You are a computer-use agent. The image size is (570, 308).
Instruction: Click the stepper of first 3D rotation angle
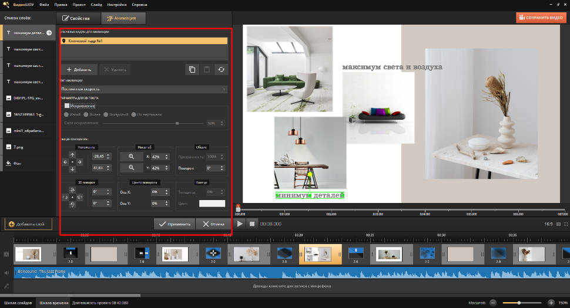tap(108, 192)
